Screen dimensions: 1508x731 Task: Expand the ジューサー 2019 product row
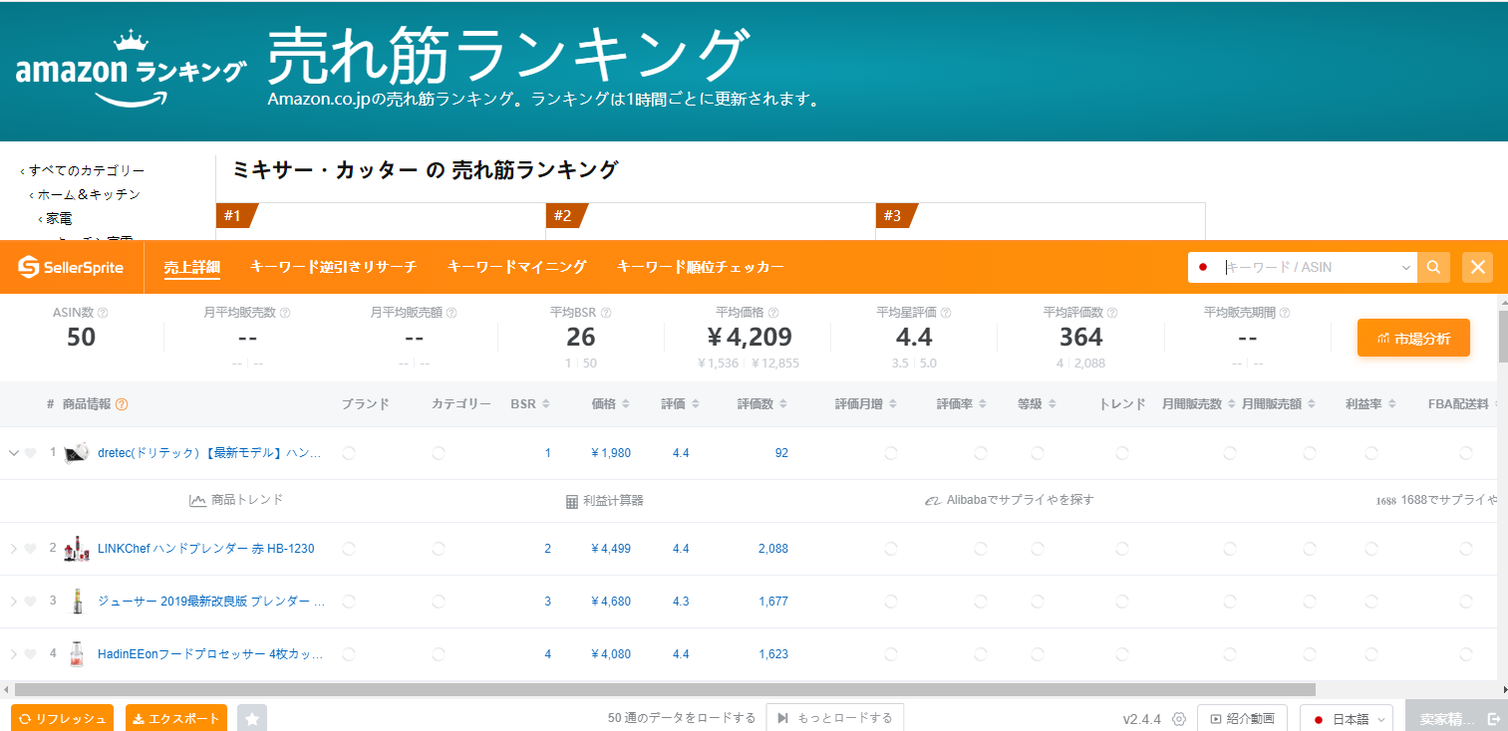[x=13, y=602]
